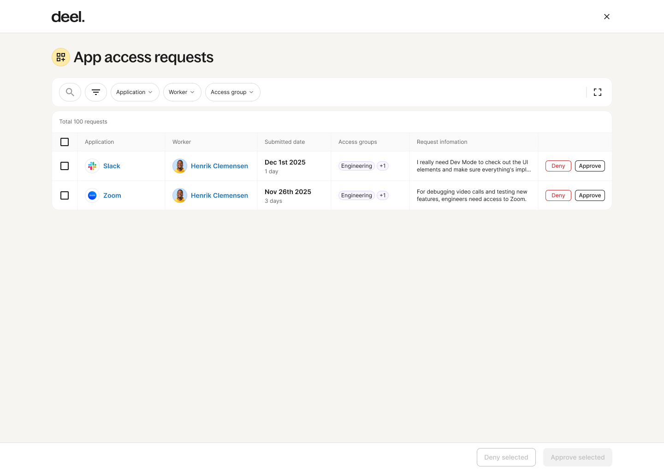664x472 pixels.
Task: Click Henrik Clemensen's avatar in the Slack row
Action: [x=180, y=166]
